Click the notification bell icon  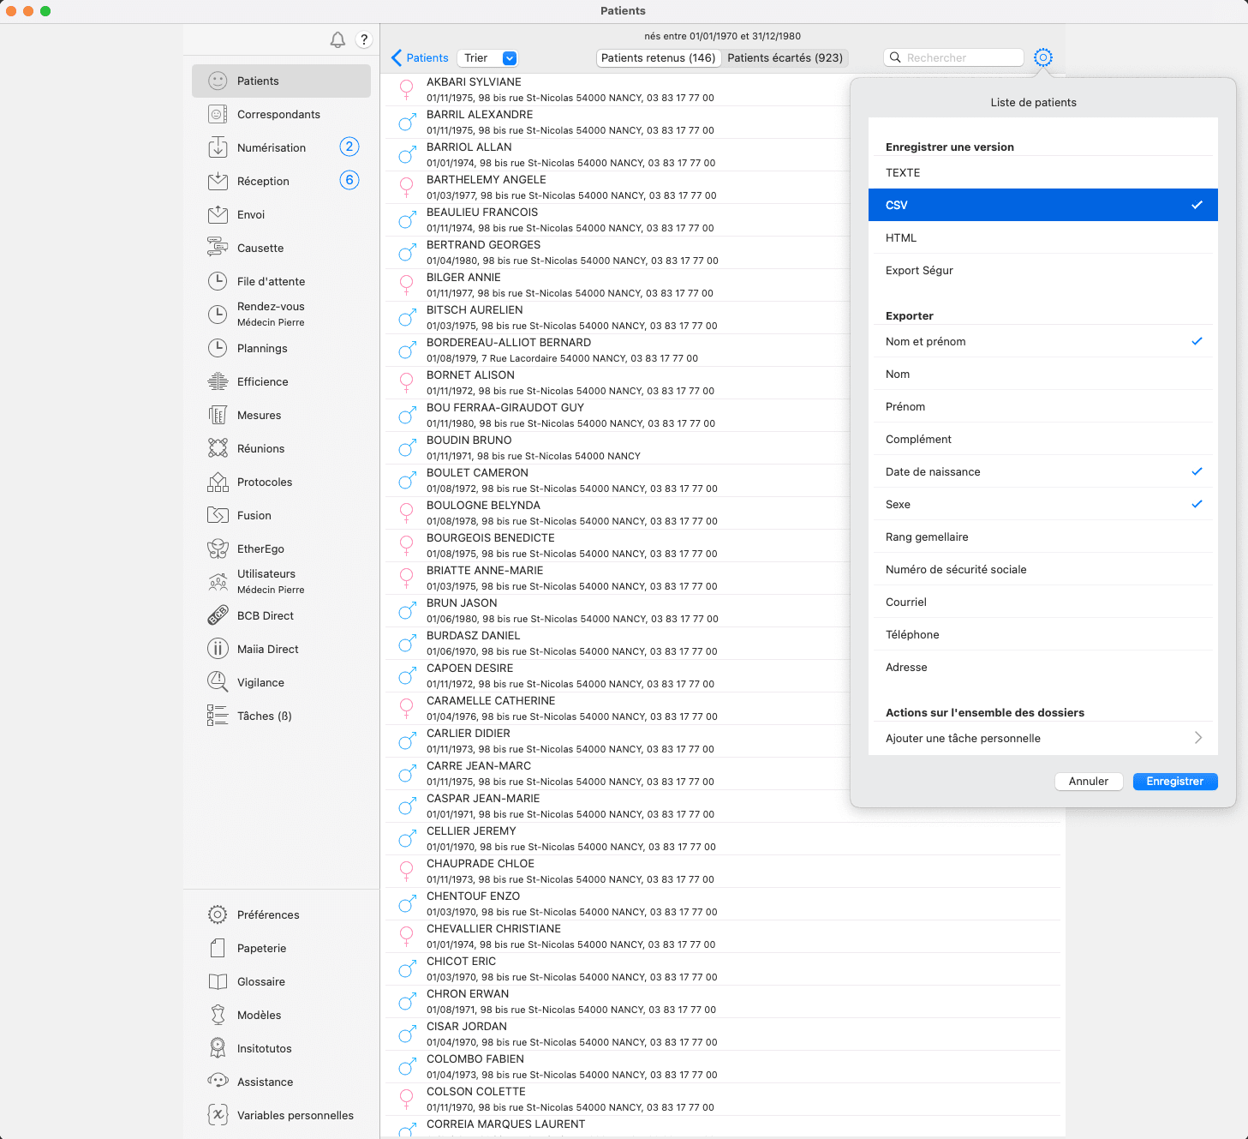337,39
